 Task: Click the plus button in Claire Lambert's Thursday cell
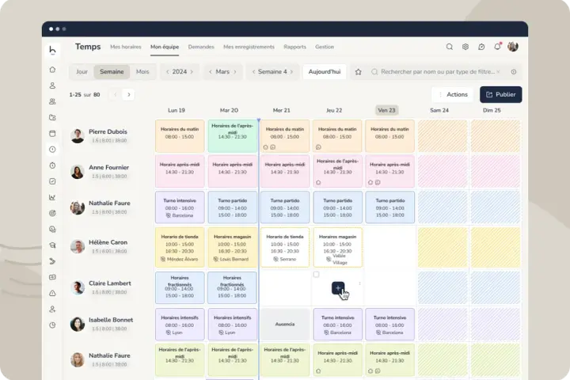(x=338, y=288)
